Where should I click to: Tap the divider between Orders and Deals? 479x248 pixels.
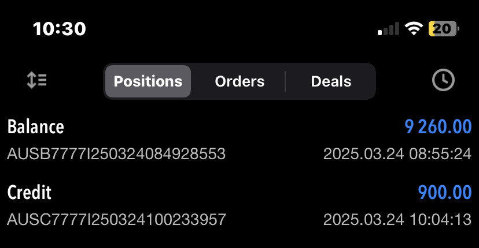tap(285, 81)
